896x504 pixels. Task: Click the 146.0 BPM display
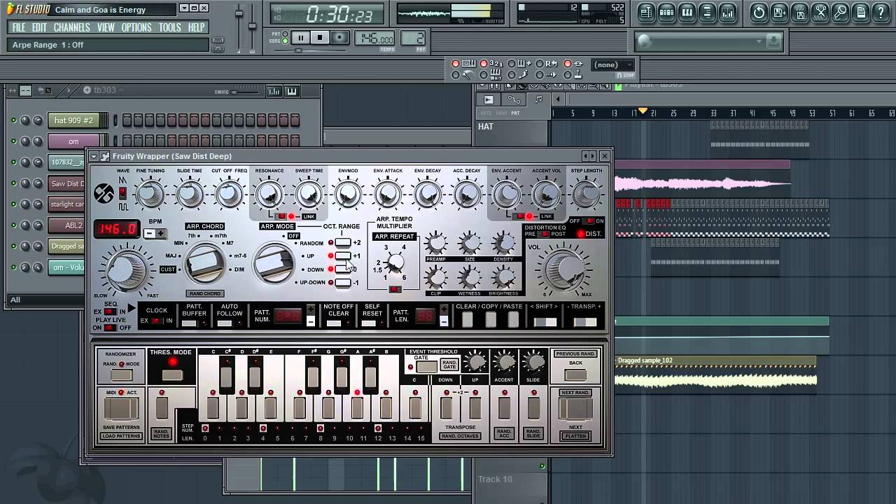[117, 228]
